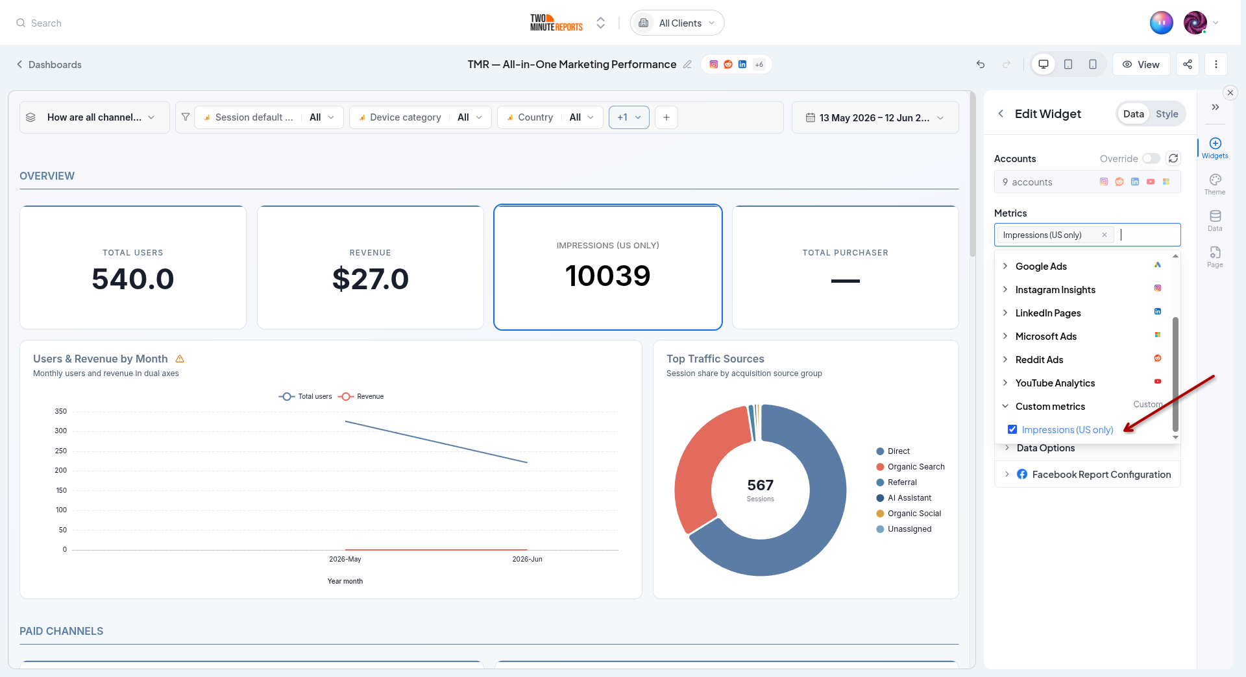The height and width of the screenshot is (677, 1246).
Task: Go back from Edit Widget panel
Action: coord(1001,113)
